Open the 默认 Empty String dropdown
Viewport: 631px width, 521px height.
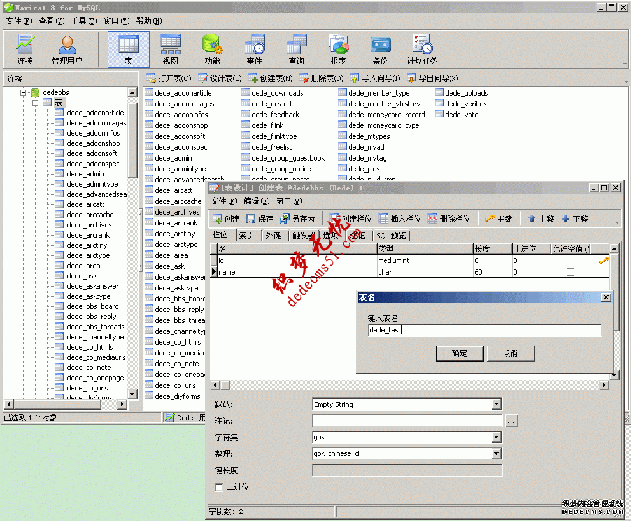click(x=497, y=404)
